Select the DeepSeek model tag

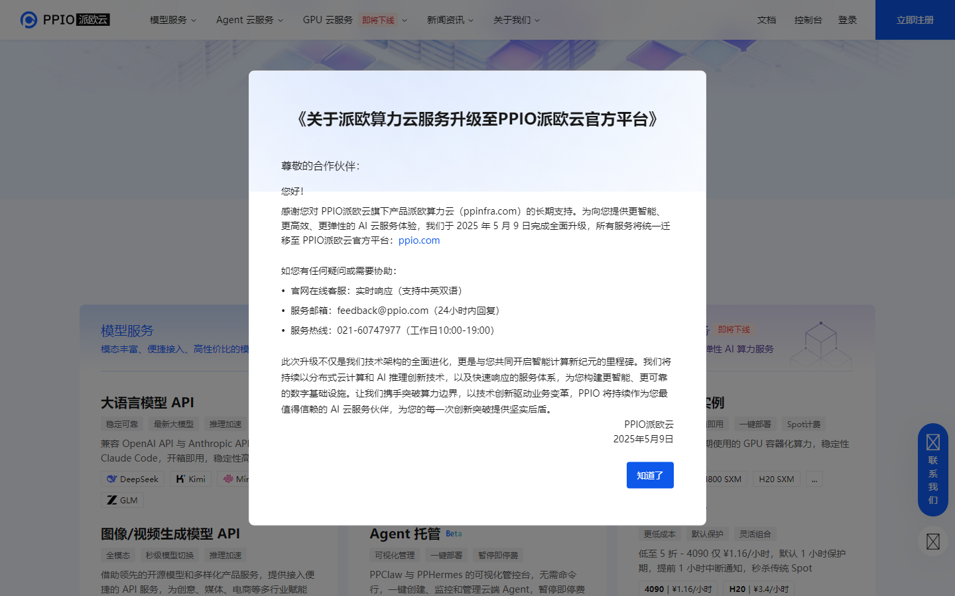tap(133, 479)
